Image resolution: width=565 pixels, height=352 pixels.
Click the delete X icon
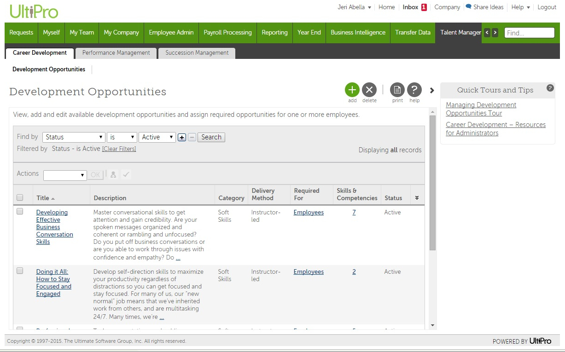click(x=369, y=90)
